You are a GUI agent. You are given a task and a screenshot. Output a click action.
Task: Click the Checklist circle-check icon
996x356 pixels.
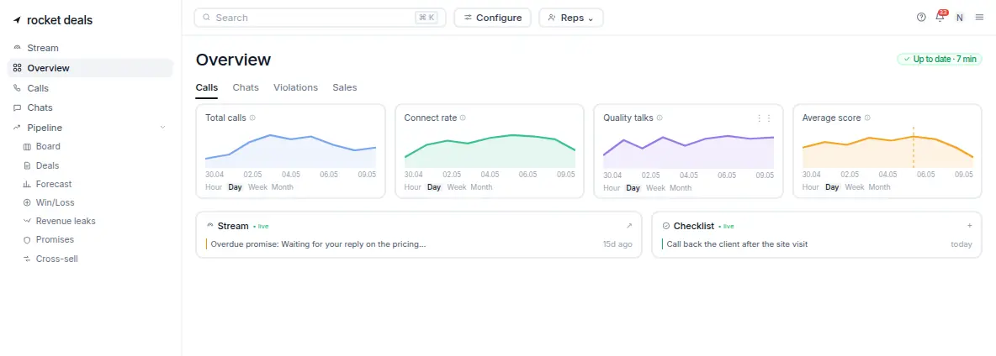(665, 226)
